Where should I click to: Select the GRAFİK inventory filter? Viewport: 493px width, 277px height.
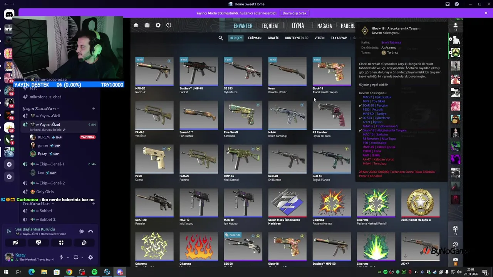click(273, 38)
